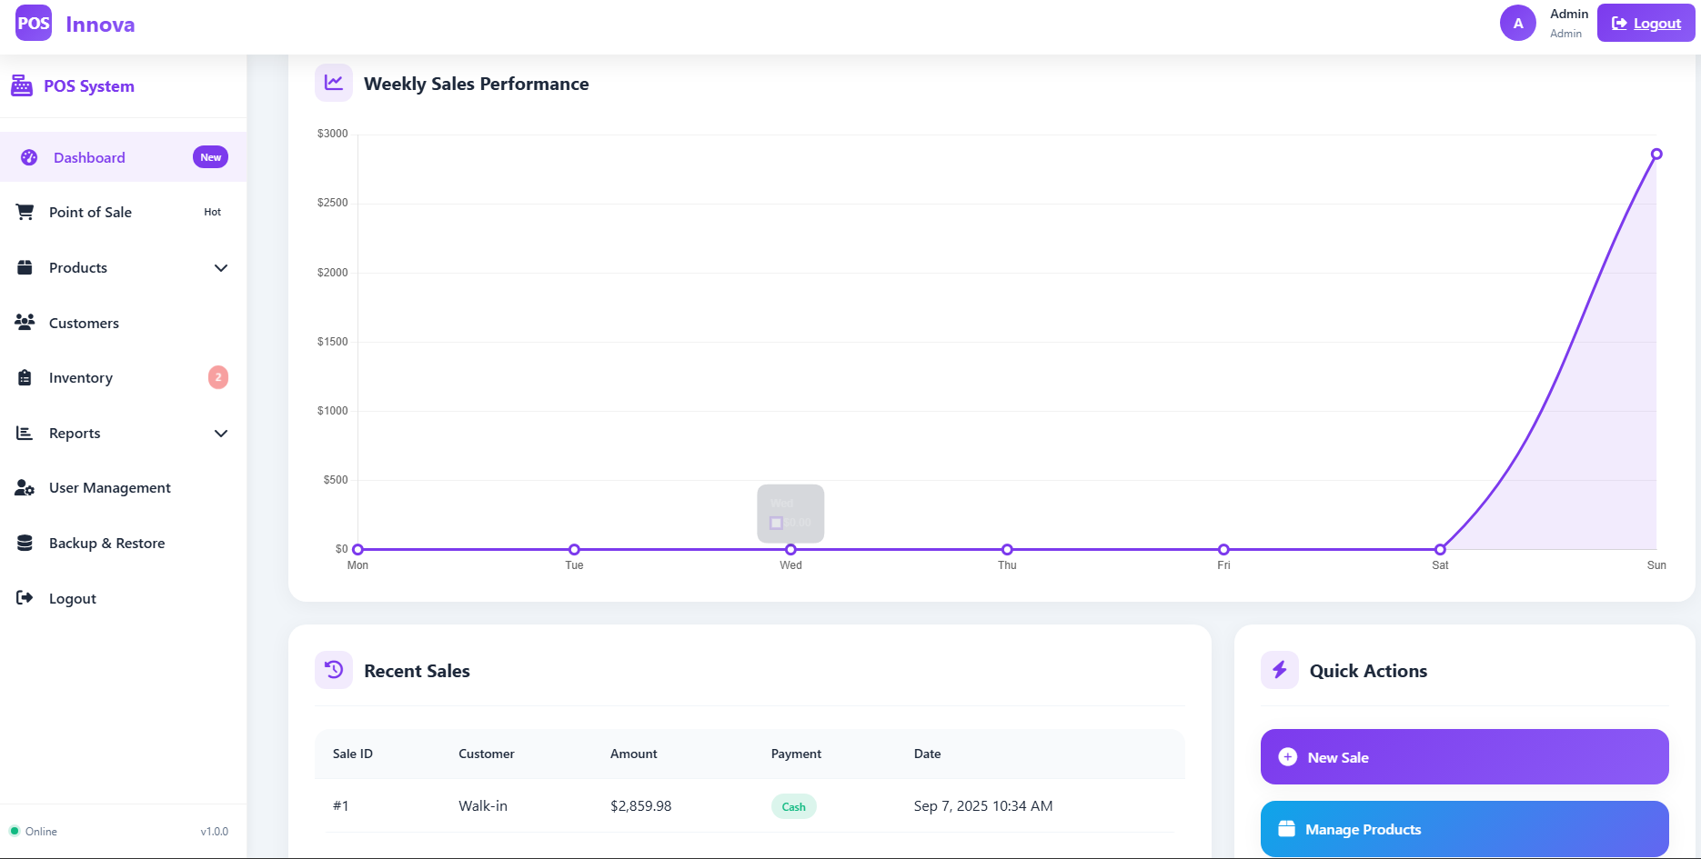The image size is (1701, 859).
Task: Open the Customers menu item
Action: [84, 324]
